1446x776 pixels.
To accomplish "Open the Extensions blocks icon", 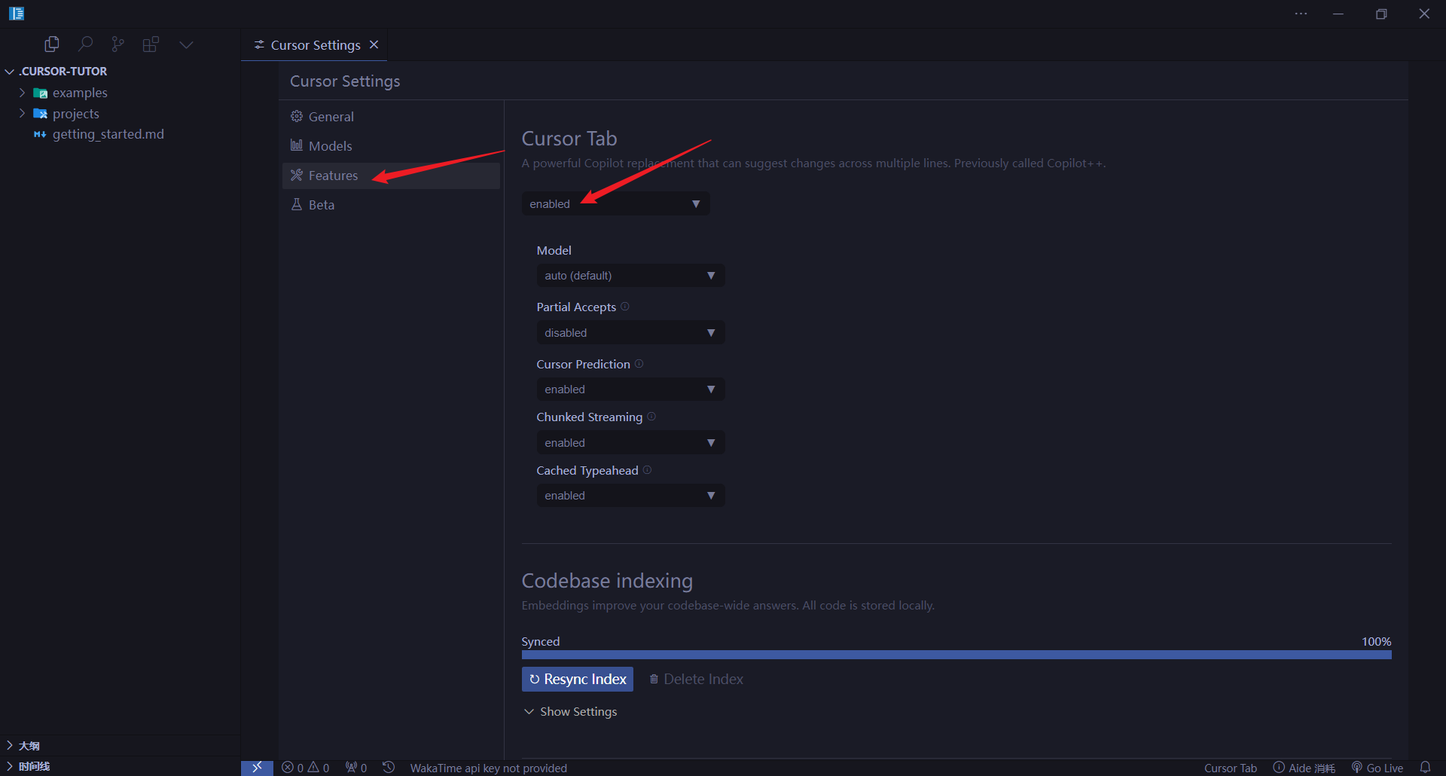I will 151,44.
